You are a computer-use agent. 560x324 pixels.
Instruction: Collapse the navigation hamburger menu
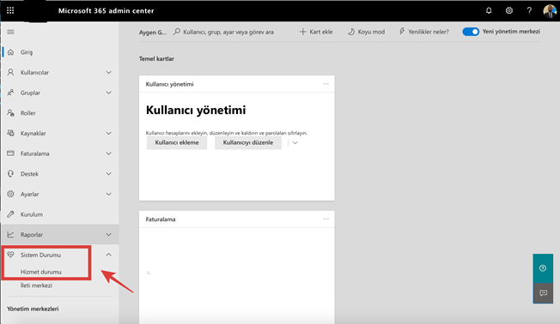point(10,32)
